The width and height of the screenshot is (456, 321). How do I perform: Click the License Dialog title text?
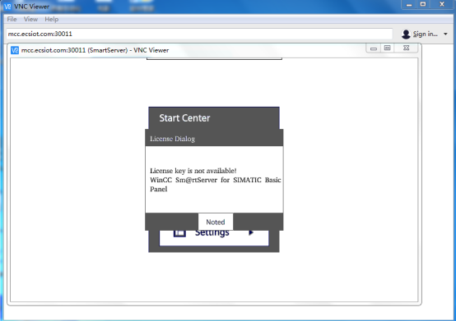pos(173,139)
